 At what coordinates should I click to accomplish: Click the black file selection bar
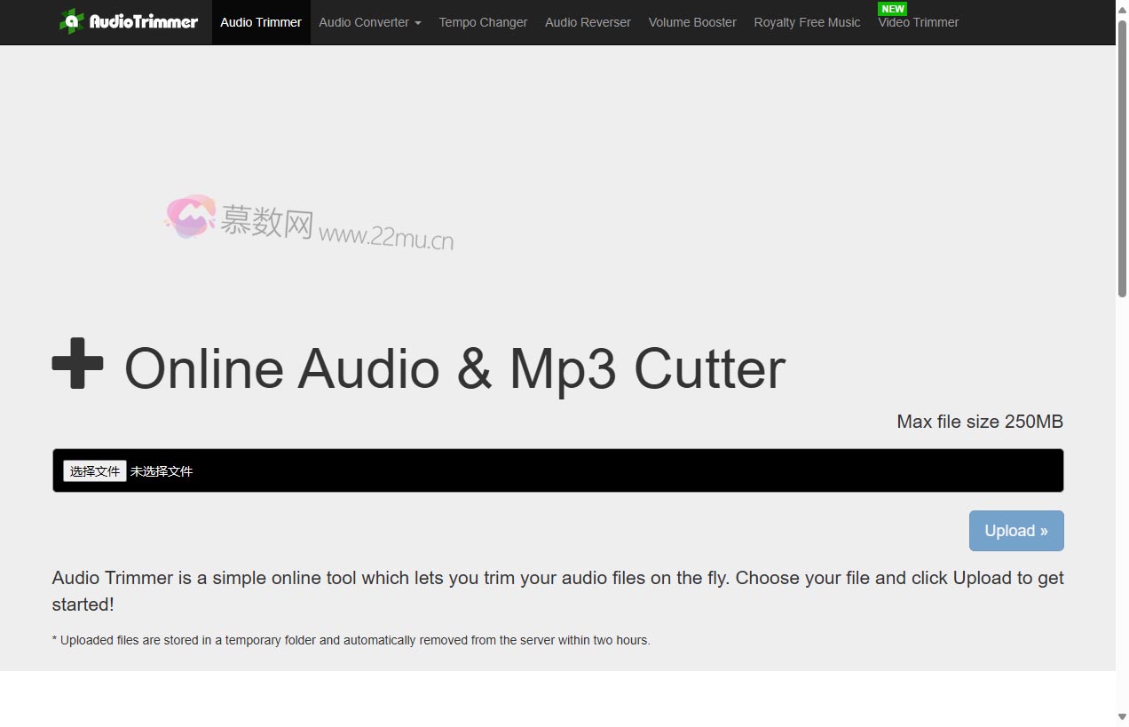coord(557,470)
